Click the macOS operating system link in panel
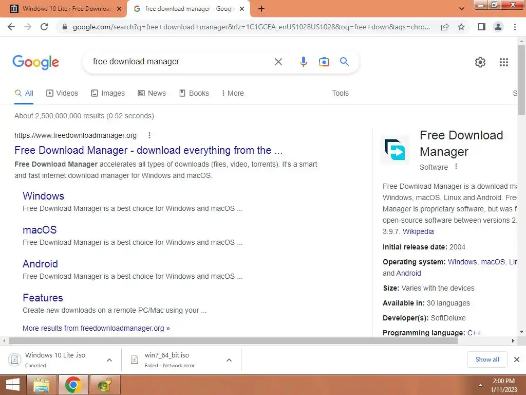The image size is (526, 395). coord(493,262)
